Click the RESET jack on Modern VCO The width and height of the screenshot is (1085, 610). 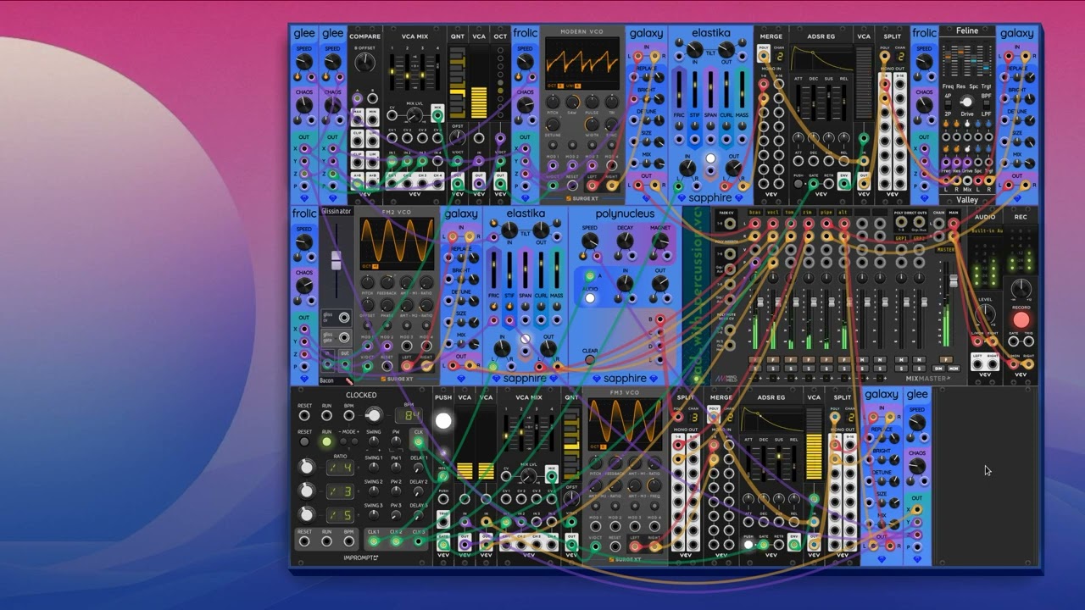(572, 186)
